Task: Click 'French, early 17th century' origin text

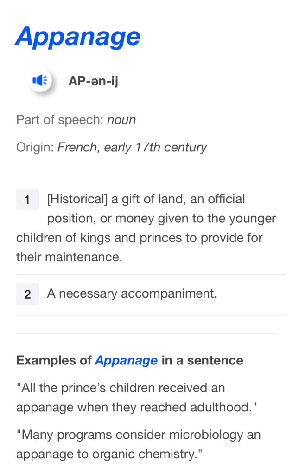Action: pos(132,148)
